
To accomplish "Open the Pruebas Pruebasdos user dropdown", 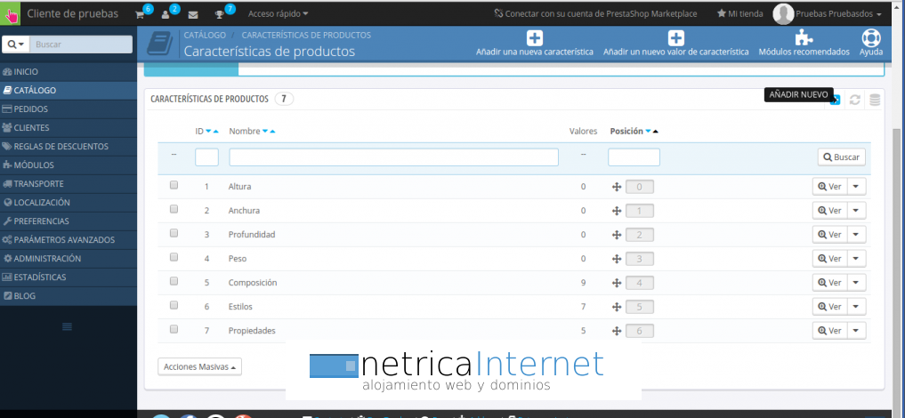I will (838, 14).
